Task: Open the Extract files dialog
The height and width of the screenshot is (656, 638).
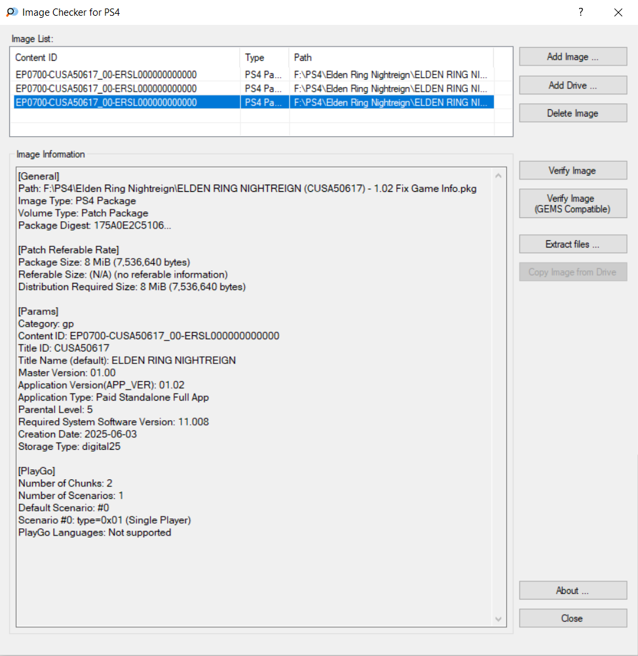Action: pos(573,244)
